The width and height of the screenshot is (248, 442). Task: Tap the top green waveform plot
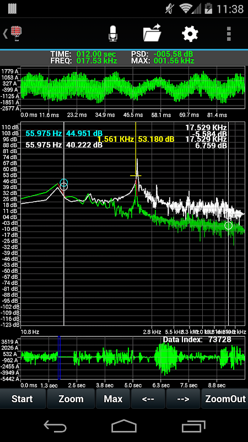point(133,88)
